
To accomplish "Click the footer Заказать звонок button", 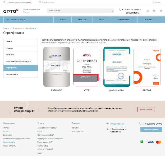I will pyautogui.click(x=151, y=130).
